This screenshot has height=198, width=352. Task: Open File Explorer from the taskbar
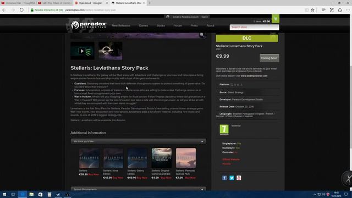[x=31, y=194]
